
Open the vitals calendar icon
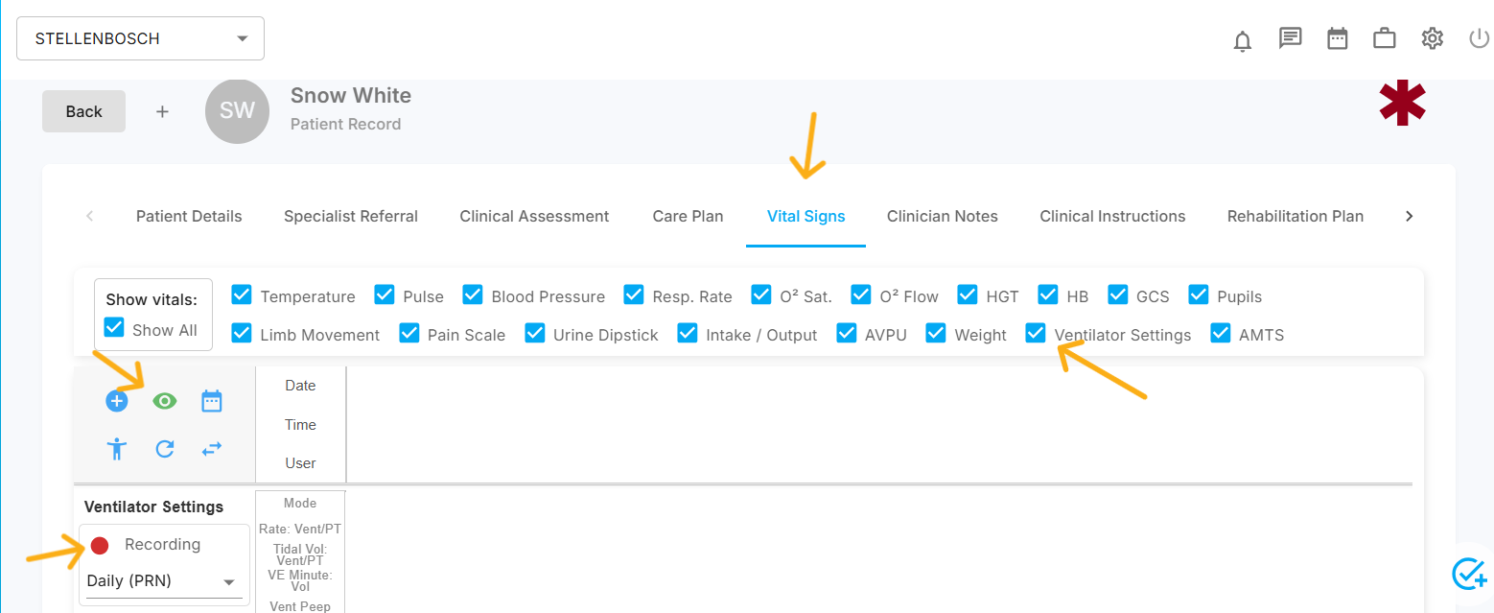coord(212,401)
